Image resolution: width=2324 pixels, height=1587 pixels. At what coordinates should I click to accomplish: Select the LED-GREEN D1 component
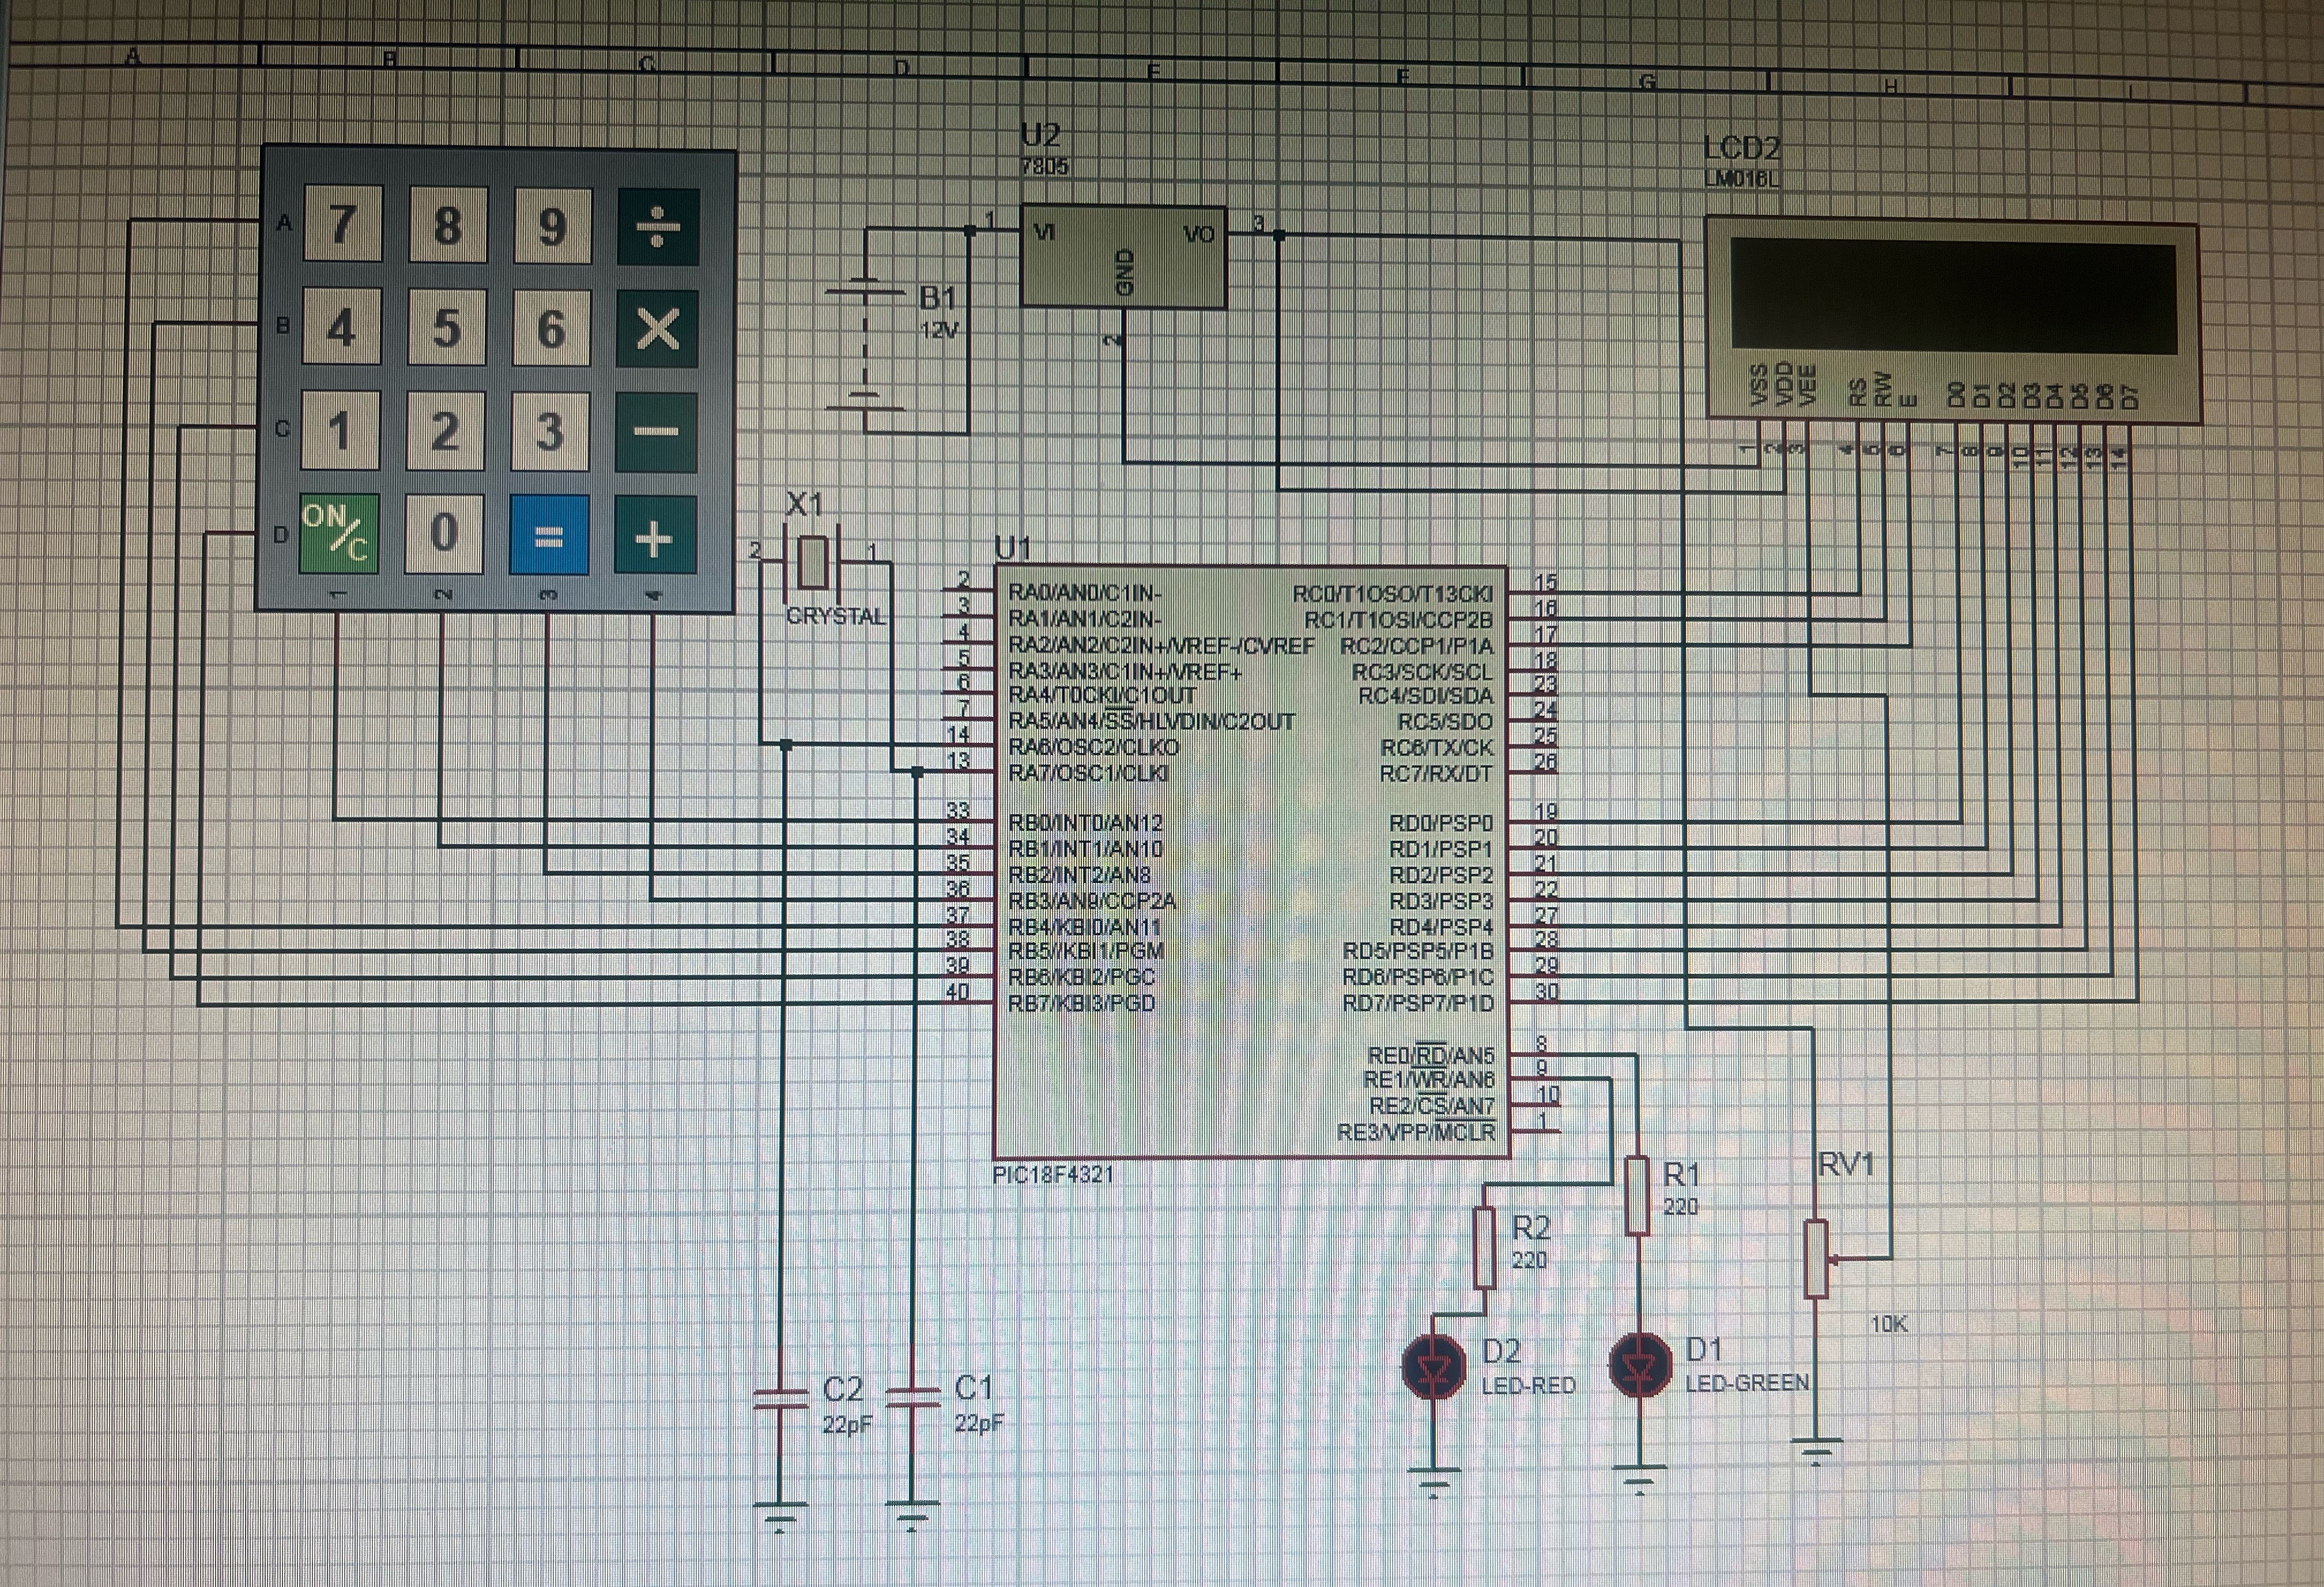[1640, 1365]
